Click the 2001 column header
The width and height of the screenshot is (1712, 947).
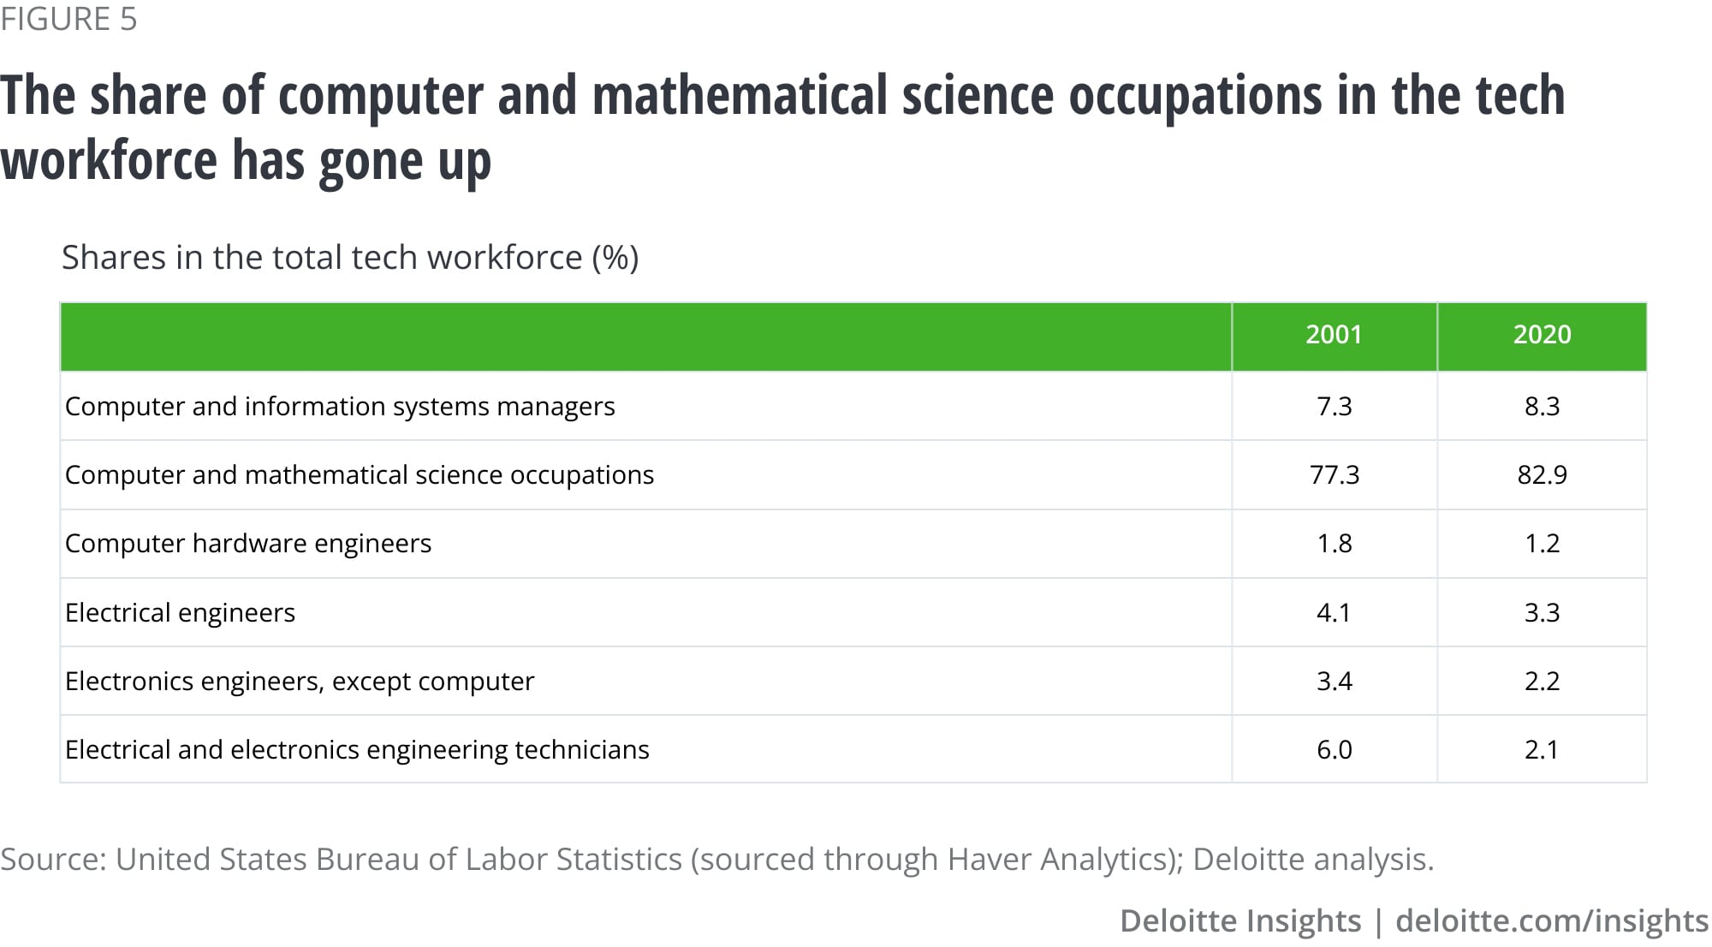1333,334
